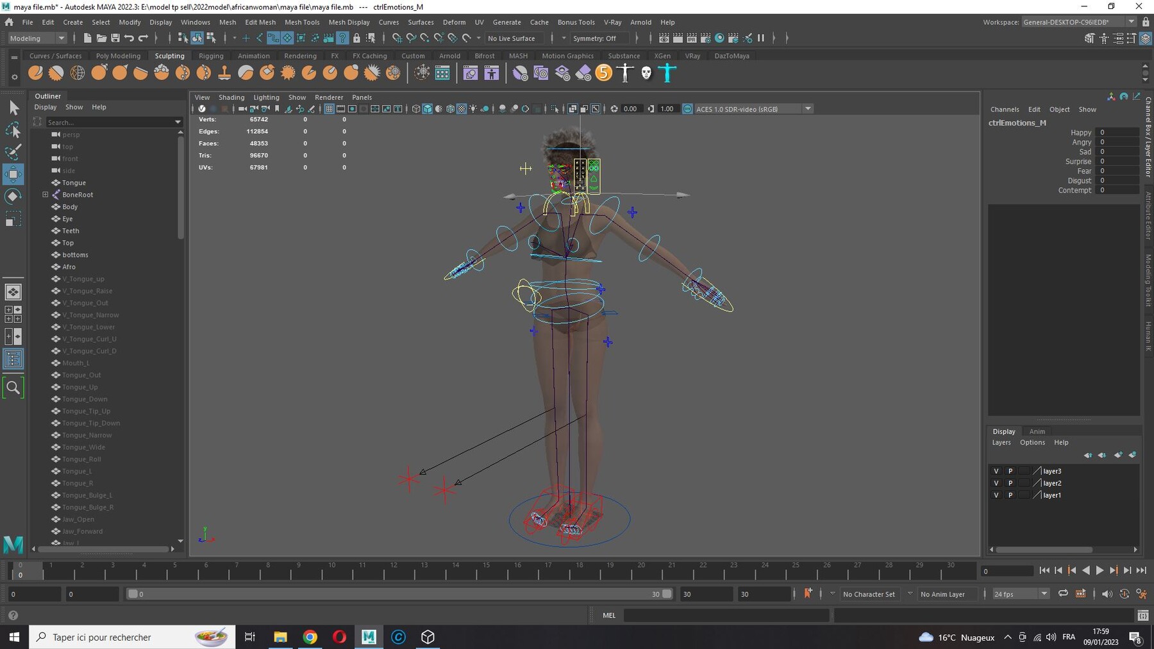Click Channels menu in Channel Box
The width and height of the screenshot is (1154, 649).
point(1005,110)
